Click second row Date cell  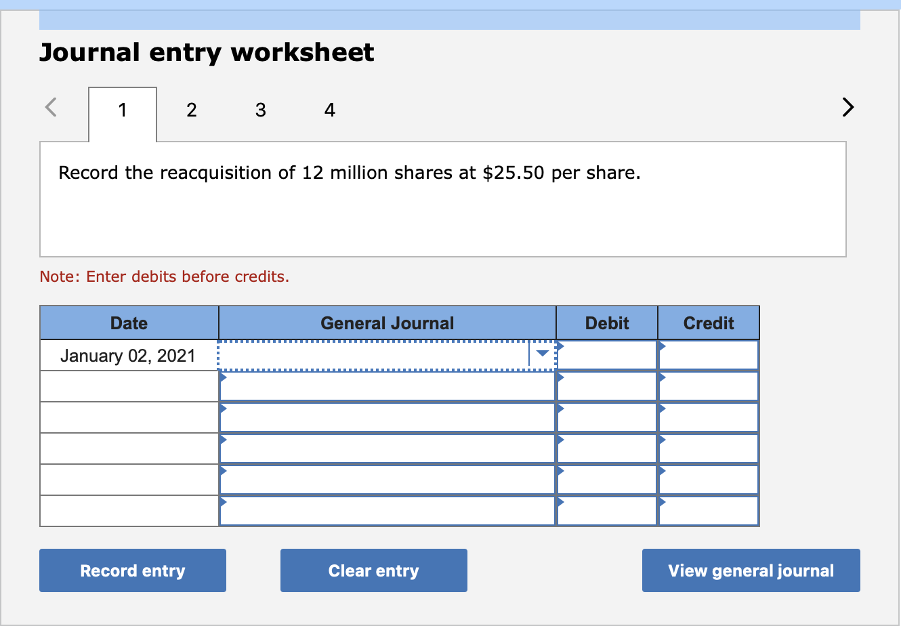tap(129, 386)
